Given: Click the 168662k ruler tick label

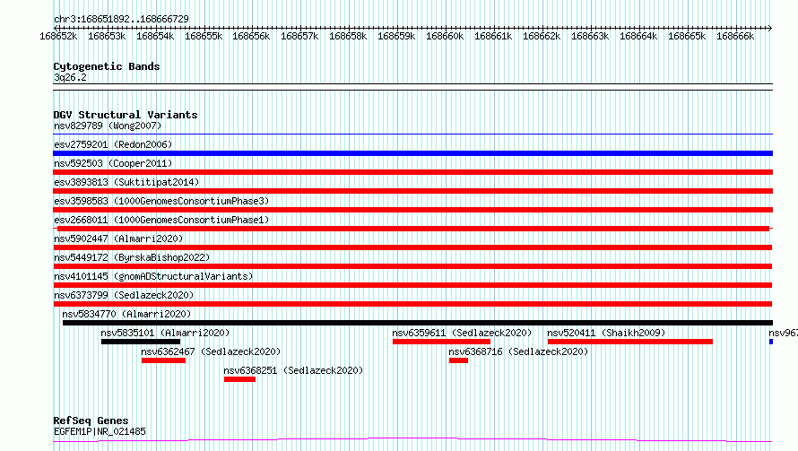Looking at the screenshot, I should 542,36.
